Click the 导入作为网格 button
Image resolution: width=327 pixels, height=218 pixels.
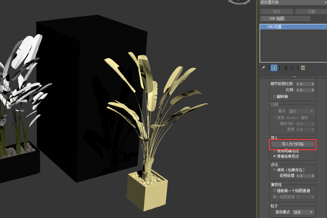(293, 144)
